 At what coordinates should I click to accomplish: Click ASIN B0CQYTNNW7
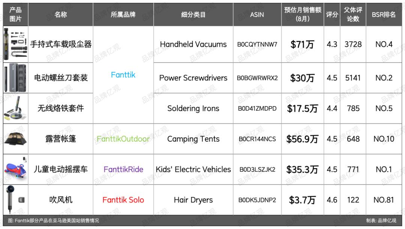[257, 45]
